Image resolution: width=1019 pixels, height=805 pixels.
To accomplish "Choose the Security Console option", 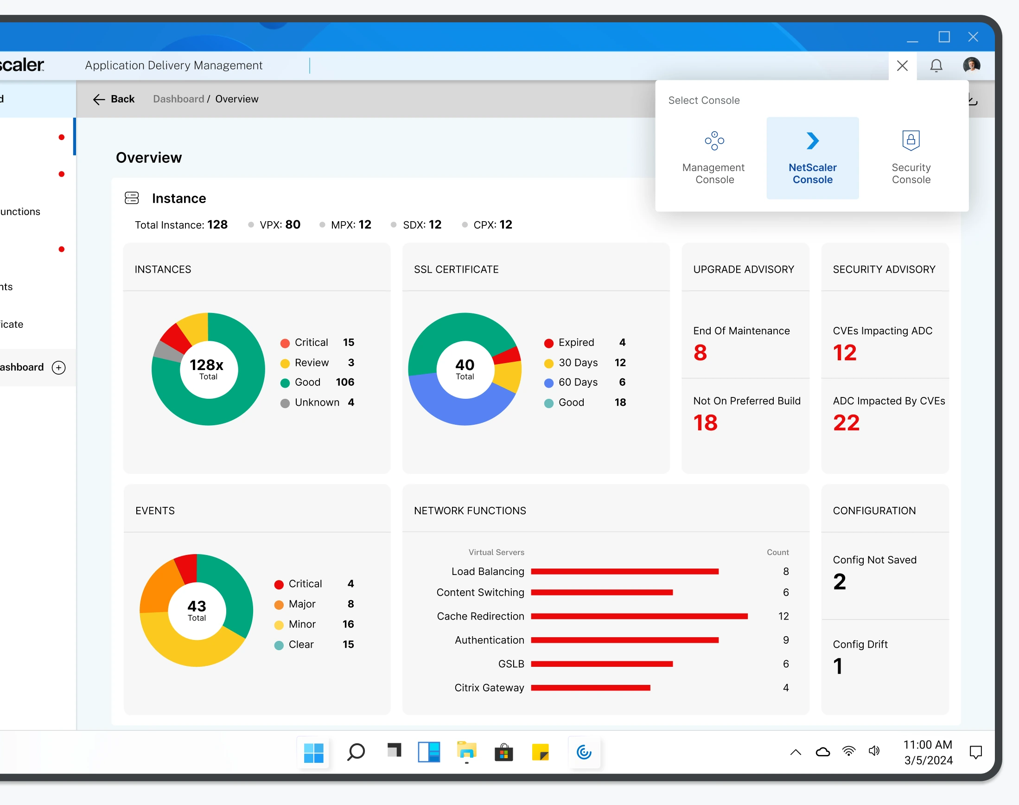I will [911, 158].
